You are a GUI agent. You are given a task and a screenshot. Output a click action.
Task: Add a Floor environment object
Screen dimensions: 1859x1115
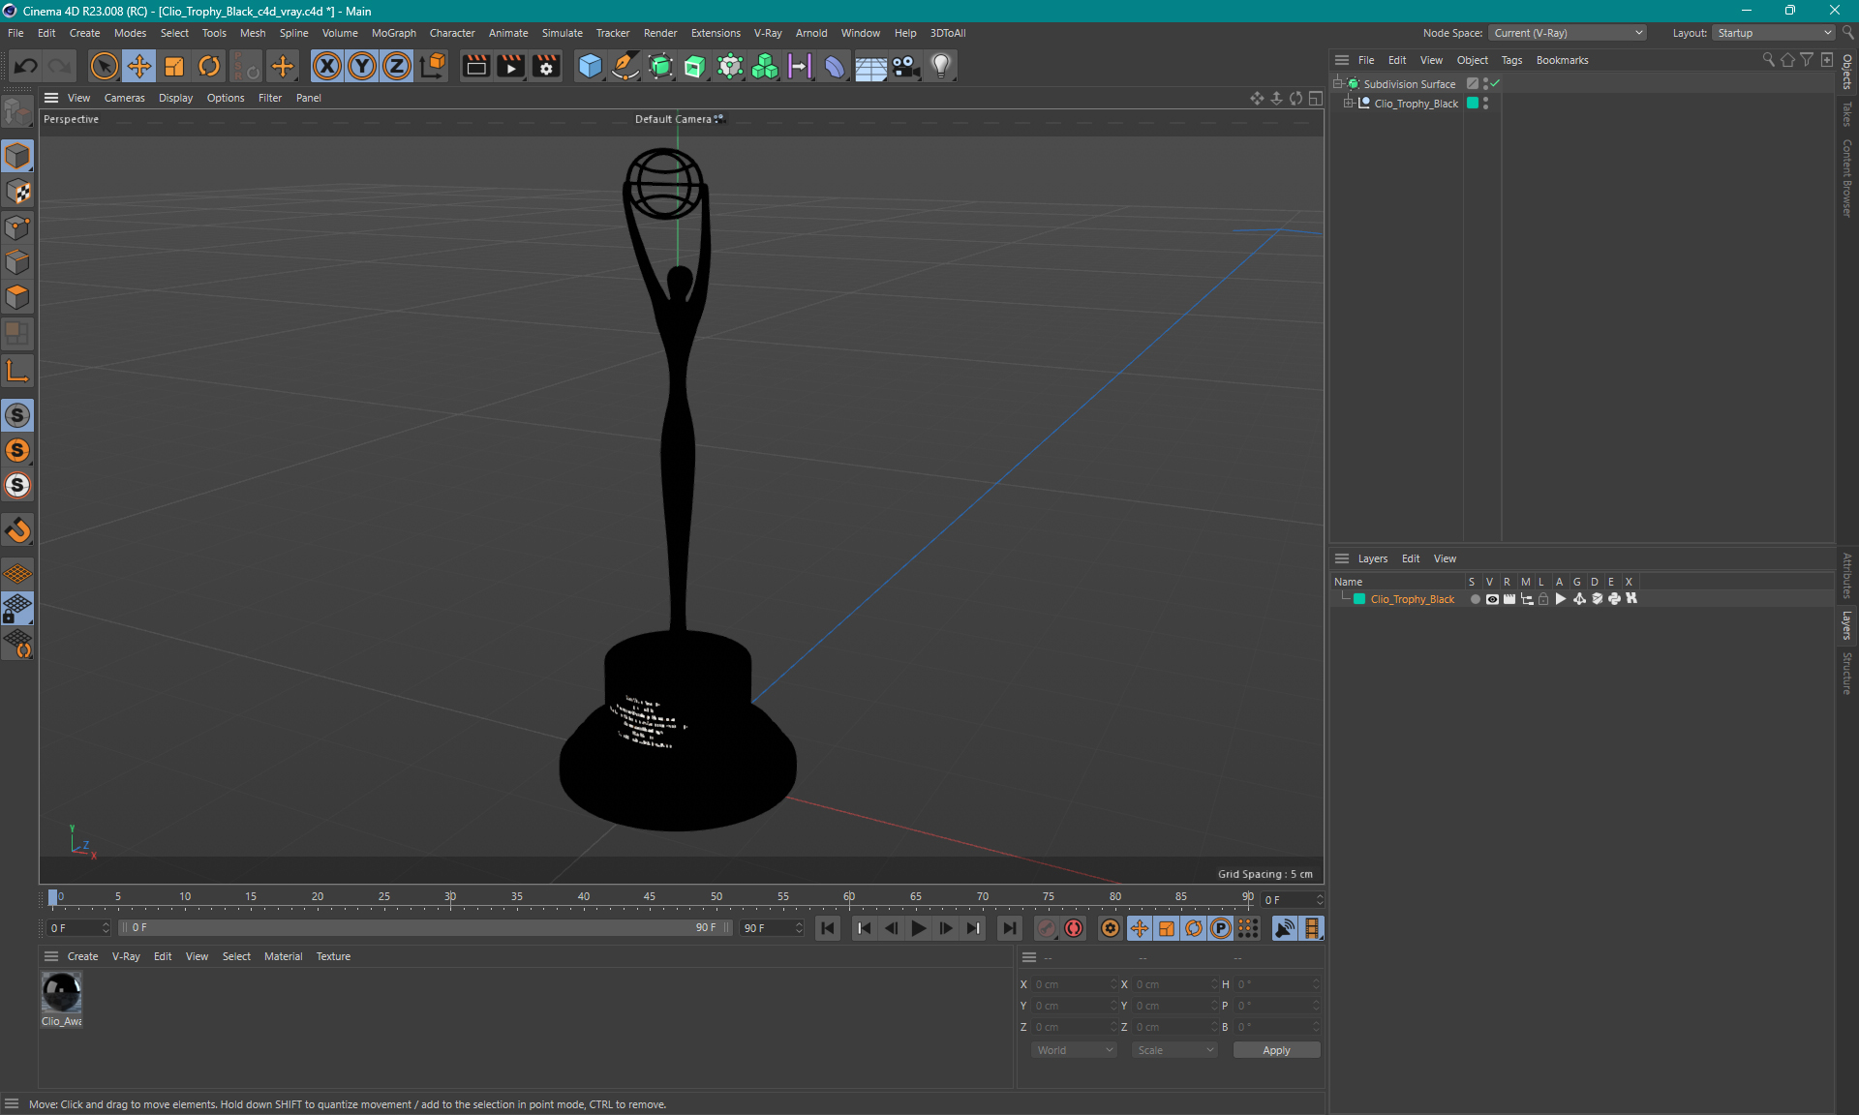click(x=870, y=66)
